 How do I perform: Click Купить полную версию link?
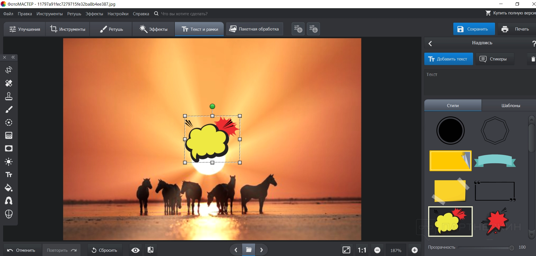click(511, 13)
